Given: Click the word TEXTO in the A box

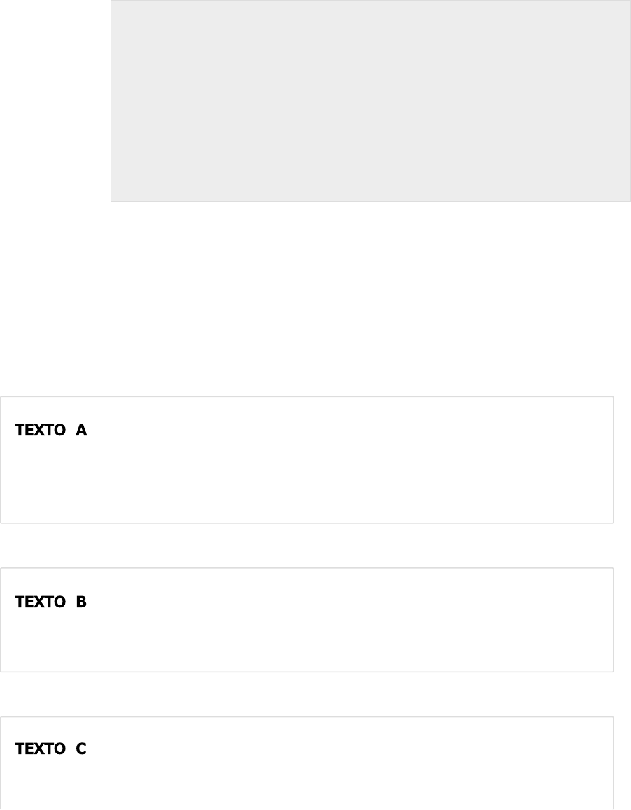Looking at the screenshot, I should [x=40, y=431].
